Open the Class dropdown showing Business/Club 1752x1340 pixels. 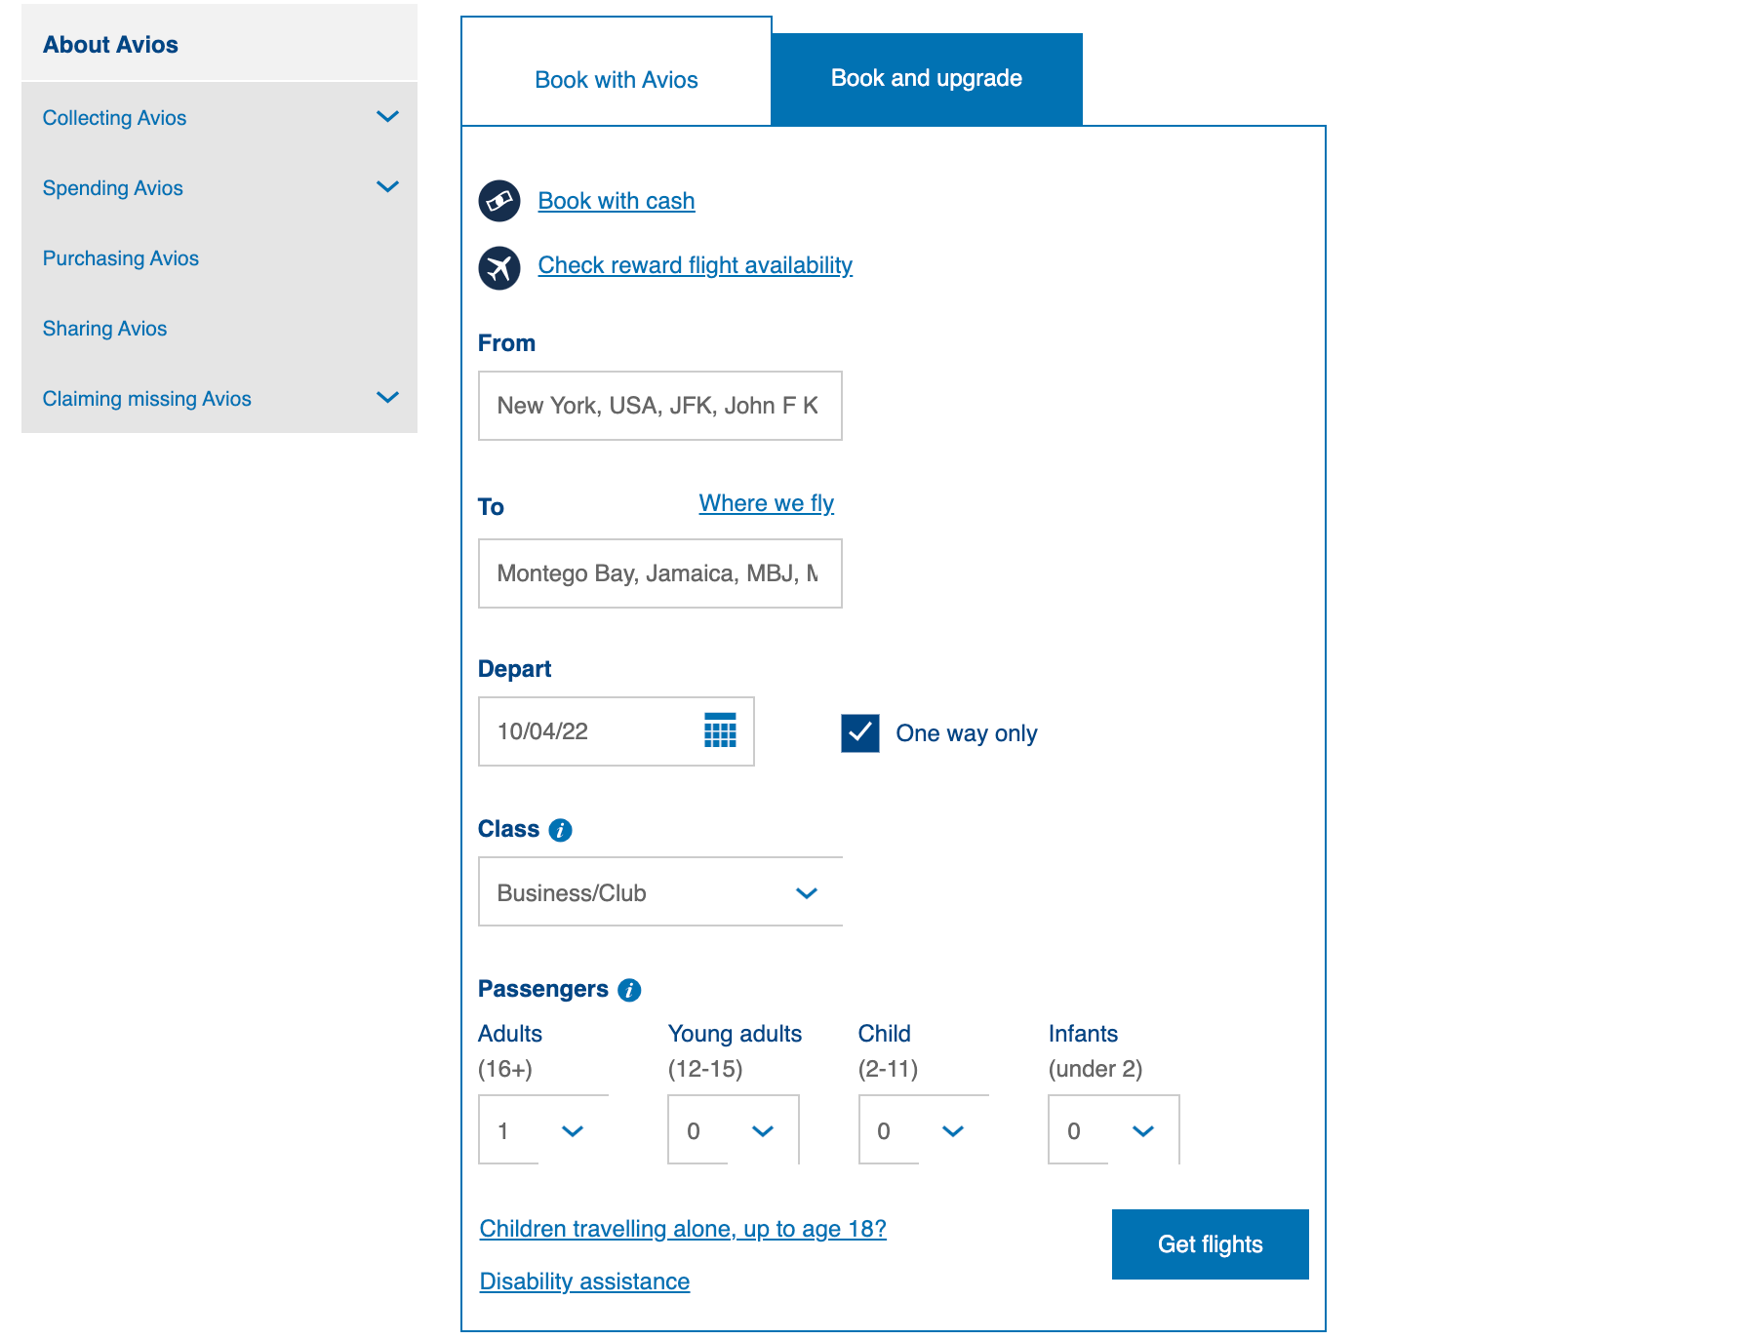coord(659,891)
